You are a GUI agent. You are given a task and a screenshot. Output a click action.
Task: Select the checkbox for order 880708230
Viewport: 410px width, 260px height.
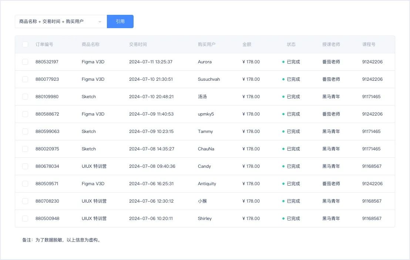(x=25, y=201)
